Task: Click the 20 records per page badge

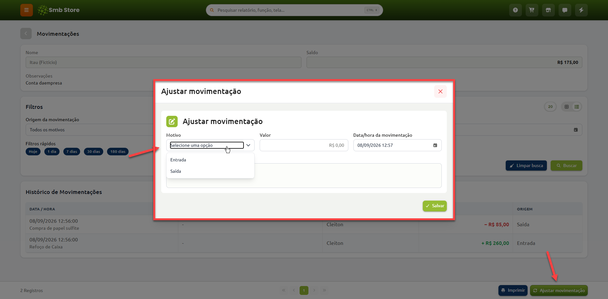Action: pos(550,107)
